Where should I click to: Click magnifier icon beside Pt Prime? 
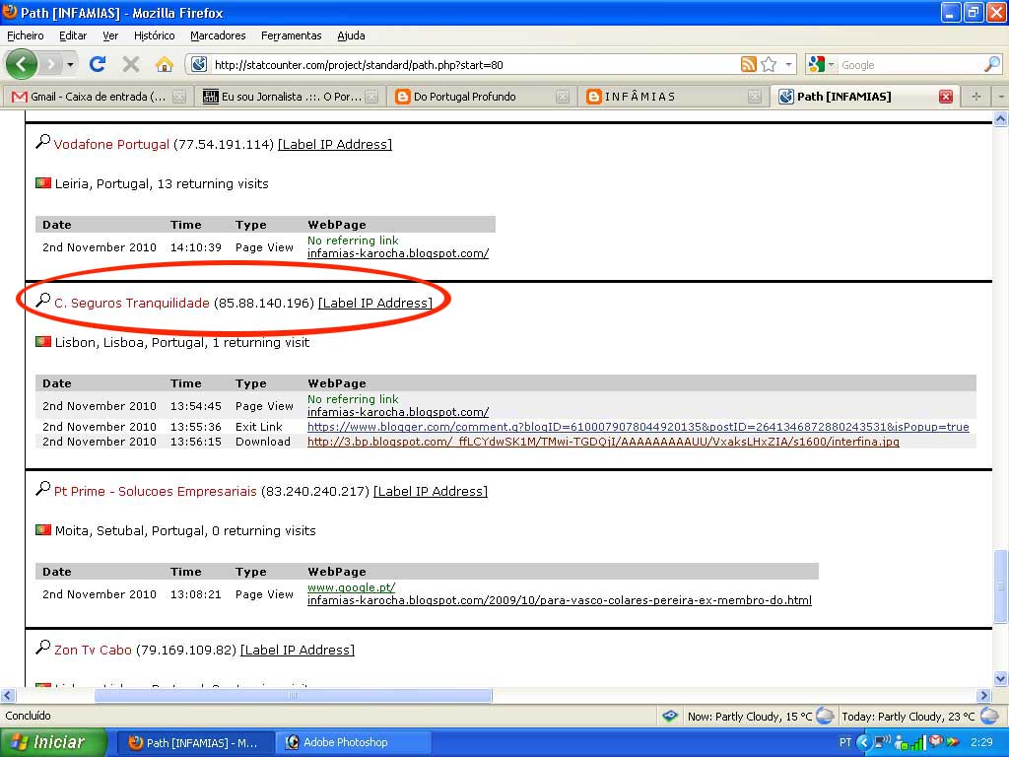click(43, 489)
